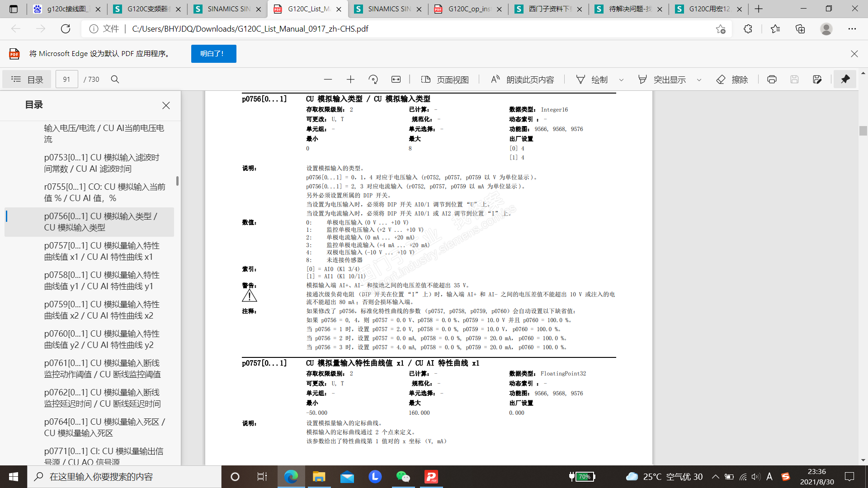Screen dimensions: 868x488
Task: Zoom out with the minus icon
Action: point(328,80)
